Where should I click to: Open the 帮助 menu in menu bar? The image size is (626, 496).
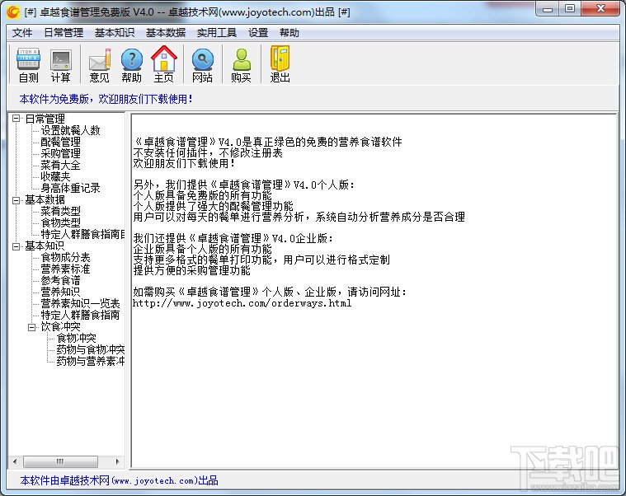[289, 33]
